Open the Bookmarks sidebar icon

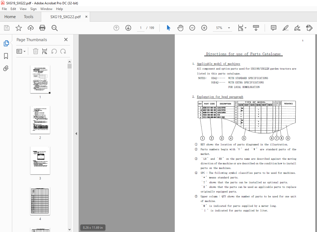coord(6,56)
